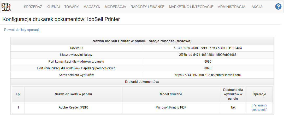Expand the MODERACJA menu
This screenshot has height=115, width=284.
pos(115,7)
